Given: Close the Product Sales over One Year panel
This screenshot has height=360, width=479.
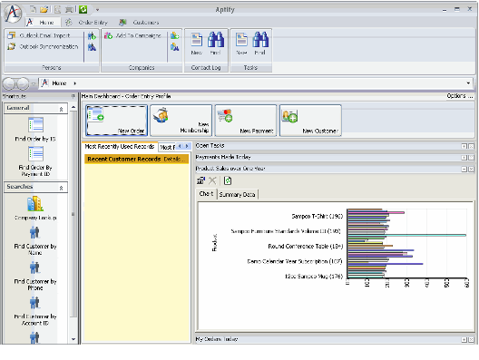Looking at the screenshot, I should (471, 170).
